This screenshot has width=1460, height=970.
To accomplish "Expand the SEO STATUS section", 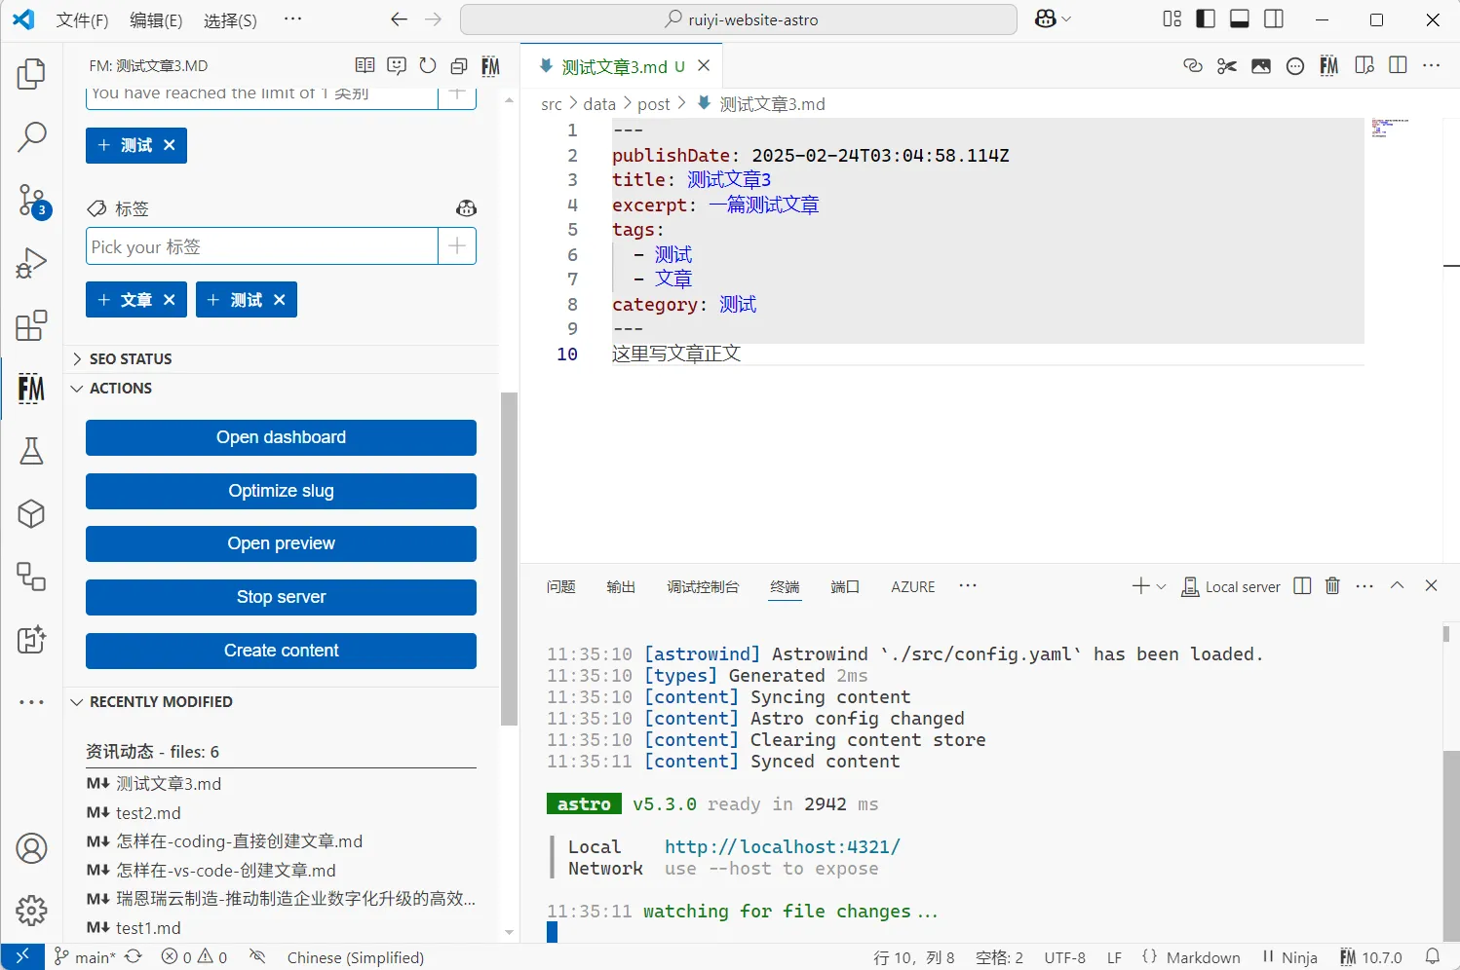I will pos(131,358).
